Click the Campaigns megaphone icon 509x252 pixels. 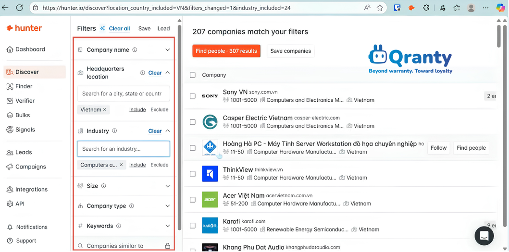pos(10,167)
